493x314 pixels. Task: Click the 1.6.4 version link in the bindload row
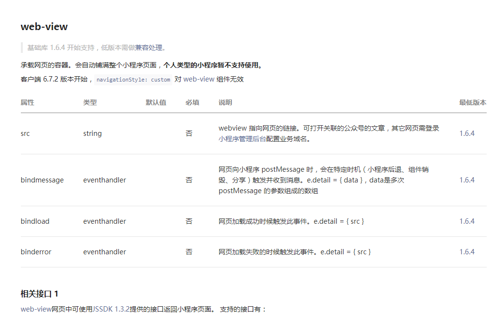pyautogui.click(x=467, y=221)
